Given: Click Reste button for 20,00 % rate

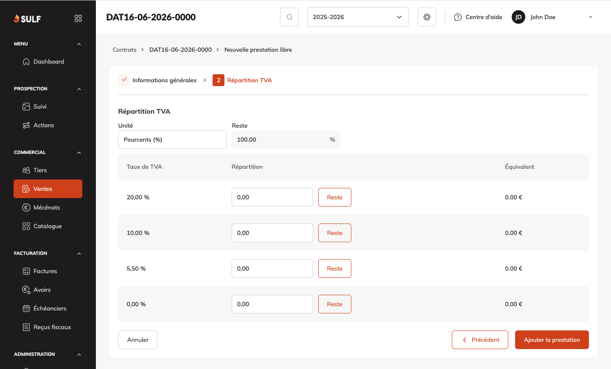Looking at the screenshot, I should 335,197.
